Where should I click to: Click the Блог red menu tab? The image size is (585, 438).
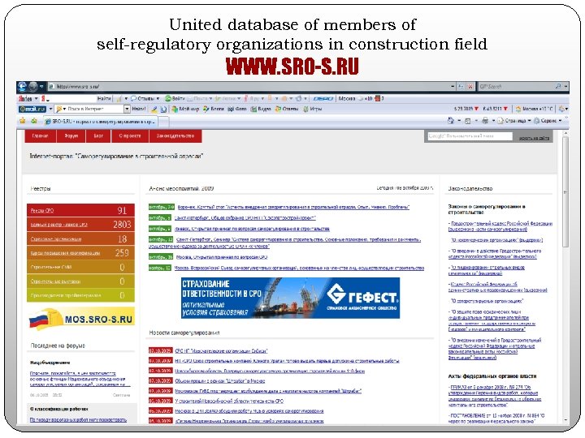98,136
